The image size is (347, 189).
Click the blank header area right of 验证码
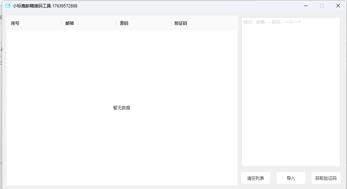[x=216, y=23]
